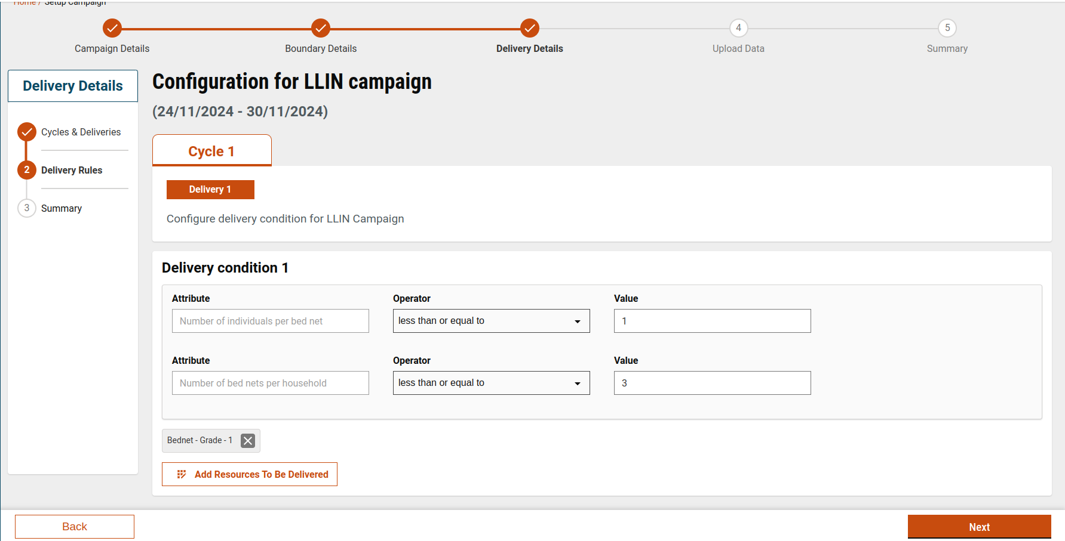Viewport: 1065px width, 541px height.
Task: Click the Value field containing 1
Action: click(712, 321)
